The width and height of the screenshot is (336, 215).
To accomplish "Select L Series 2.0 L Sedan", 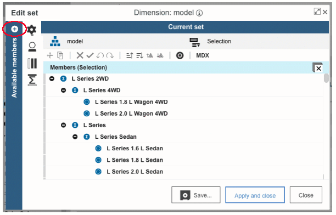I will tap(135, 172).
